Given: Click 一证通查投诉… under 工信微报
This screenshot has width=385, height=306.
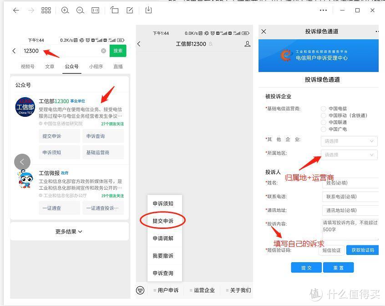Looking at the screenshot, I should coord(103,208).
